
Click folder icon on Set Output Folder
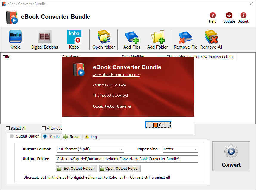tap(59, 169)
